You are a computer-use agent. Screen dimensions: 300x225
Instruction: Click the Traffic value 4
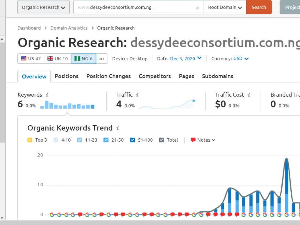click(x=119, y=104)
